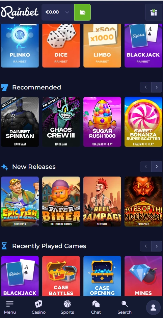Open the green wallet deposit icon
163x318 pixels.
click(83, 12)
